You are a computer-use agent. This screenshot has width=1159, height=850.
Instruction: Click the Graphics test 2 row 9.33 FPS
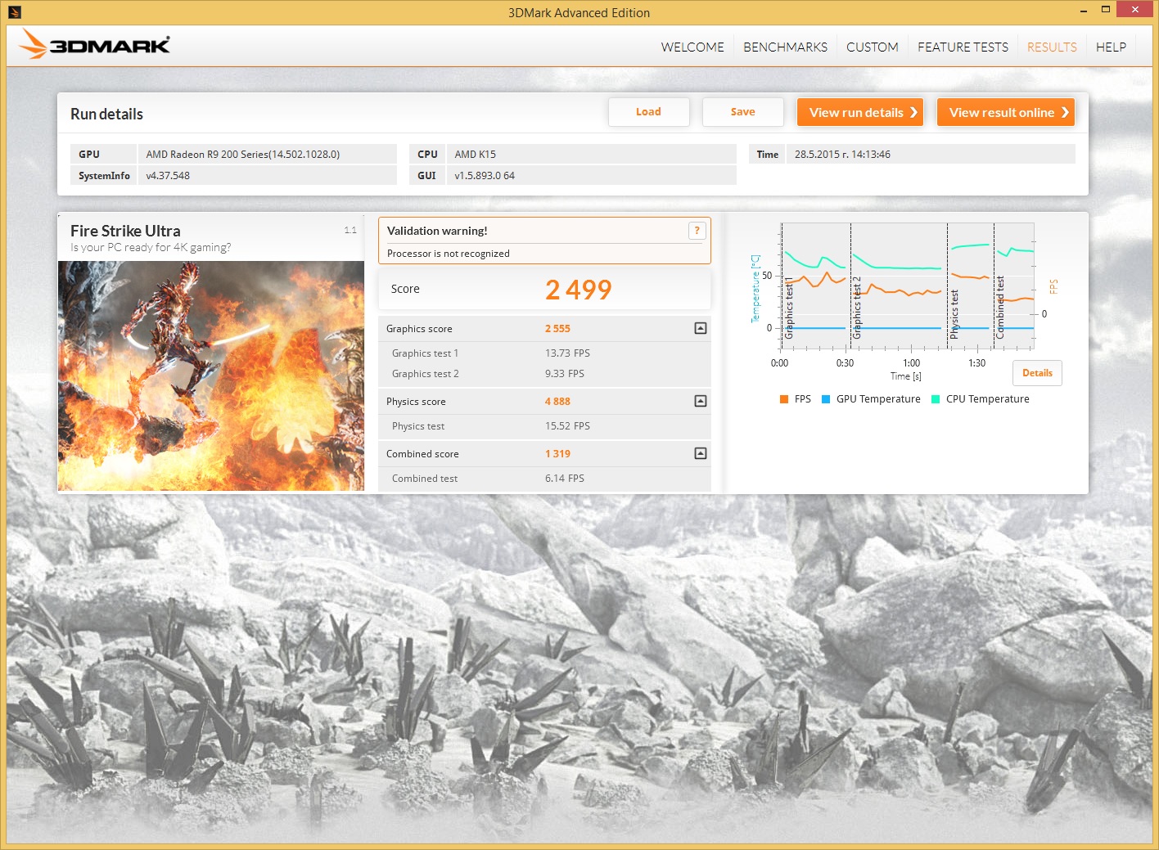[x=544, y=374]
